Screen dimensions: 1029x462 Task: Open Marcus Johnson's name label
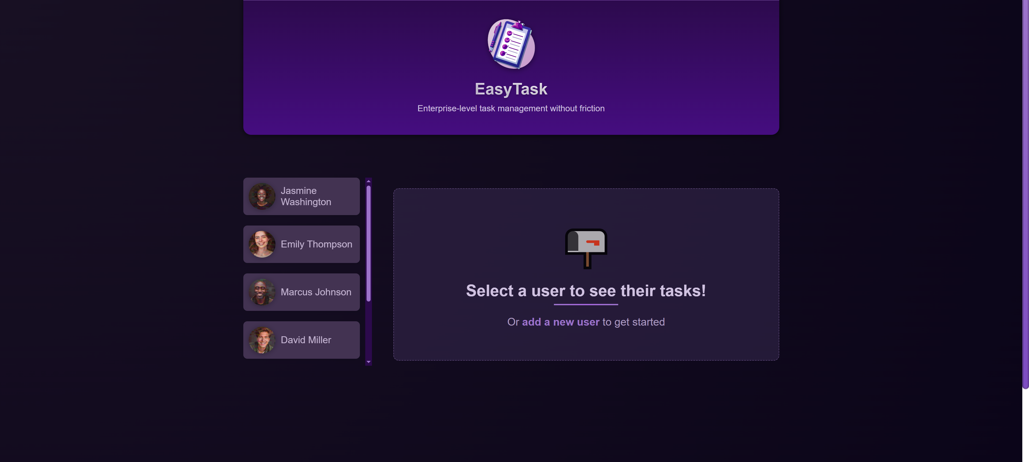click(316, 292)
